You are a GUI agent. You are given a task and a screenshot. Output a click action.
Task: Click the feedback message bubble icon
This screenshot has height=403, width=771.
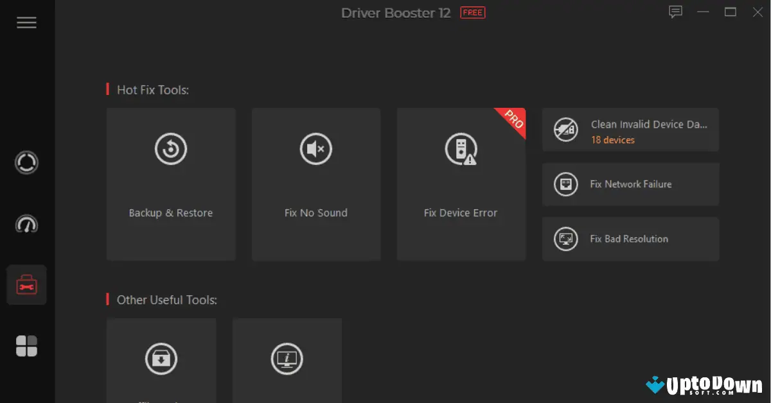coord(675,12)
